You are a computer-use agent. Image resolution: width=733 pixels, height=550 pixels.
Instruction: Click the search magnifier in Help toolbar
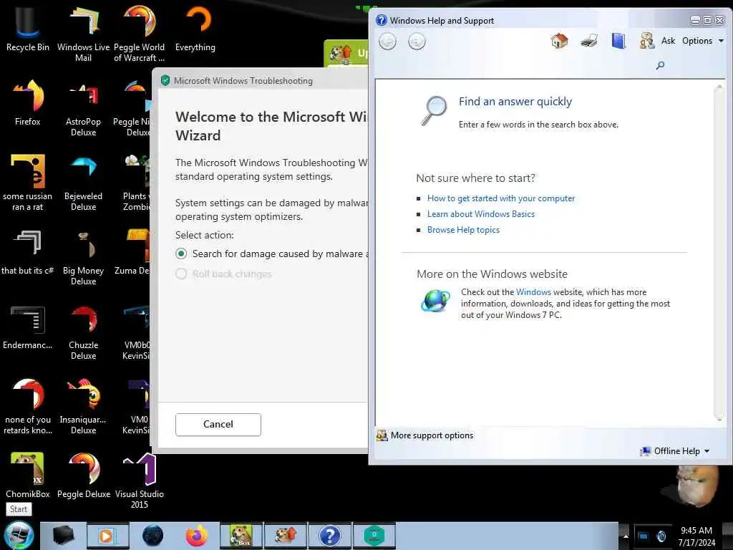click(660, 65)
